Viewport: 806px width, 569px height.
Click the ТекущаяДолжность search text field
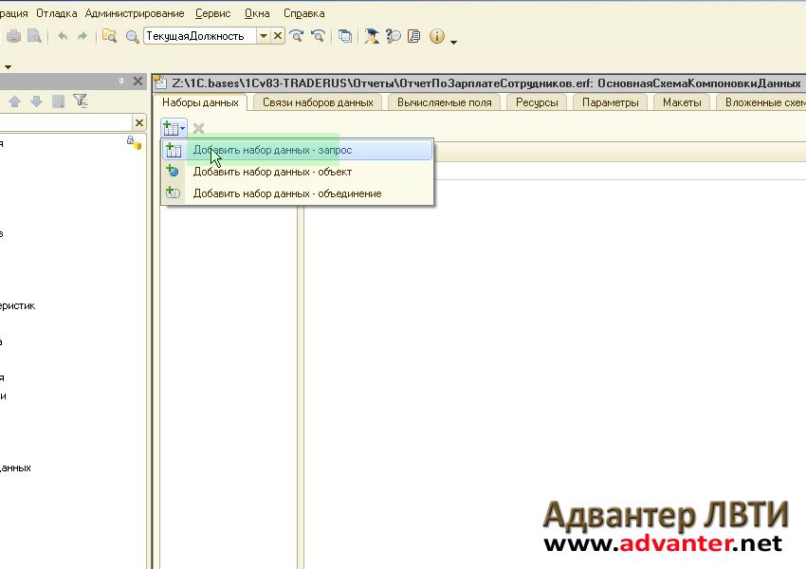coord(199,36)
